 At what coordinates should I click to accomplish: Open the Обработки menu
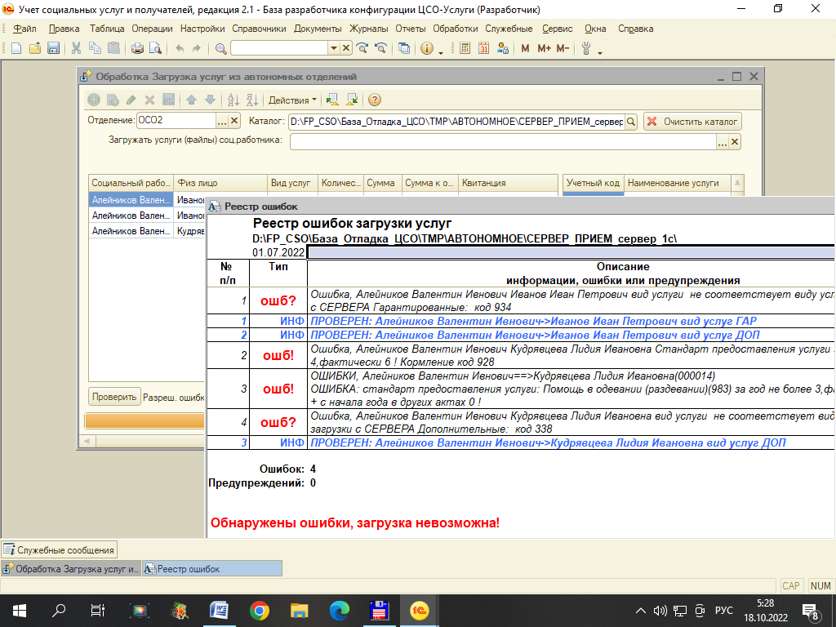pyautogui.click(x=456, y=29)
